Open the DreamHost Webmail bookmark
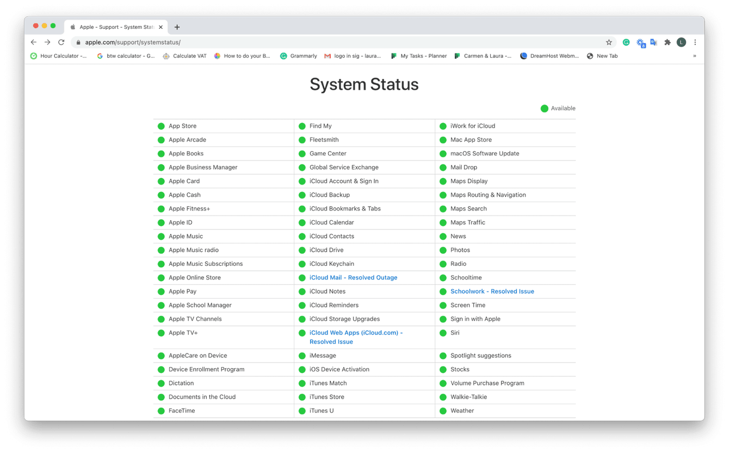The image size is (729, 453). point(549,55)
